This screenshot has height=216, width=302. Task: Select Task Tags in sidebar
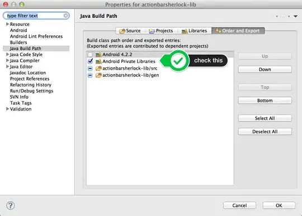point(21,103)
